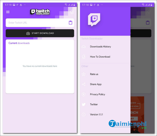
Task: Tap the Twitch download logo in the drawer
Action: 94,20
